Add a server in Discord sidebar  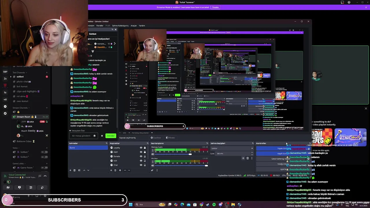5,106
